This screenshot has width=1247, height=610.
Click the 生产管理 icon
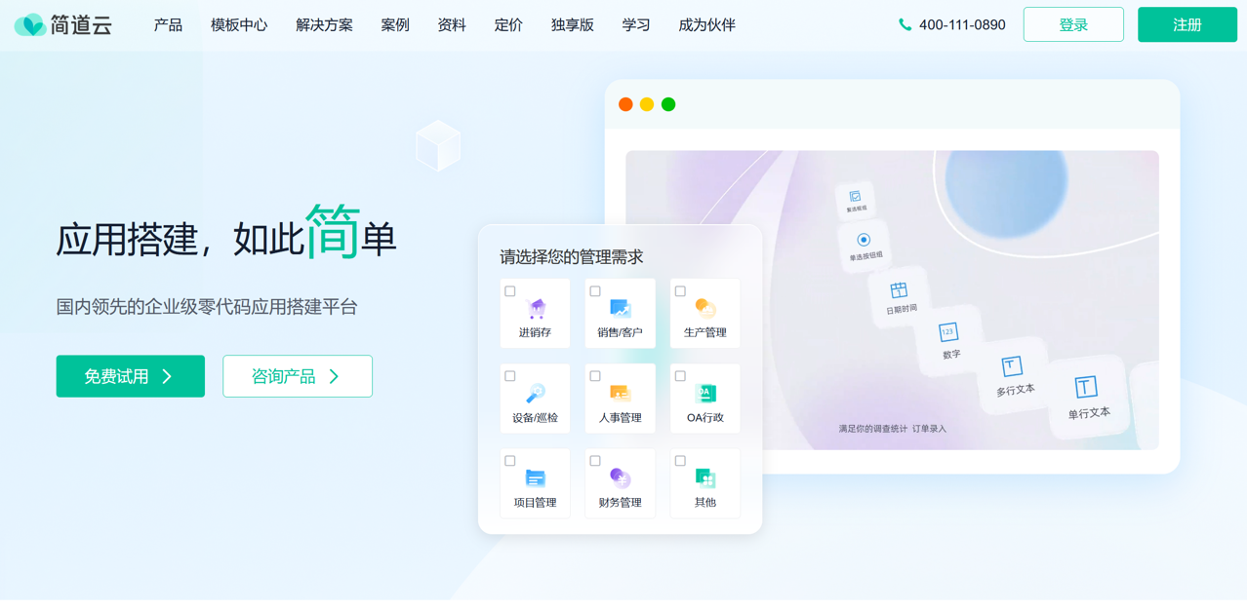[x=704, y=309]
